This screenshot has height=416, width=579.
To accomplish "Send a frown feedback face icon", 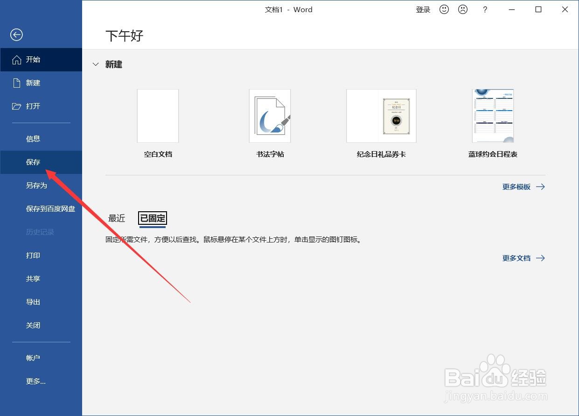I will (x=463, y=9).
